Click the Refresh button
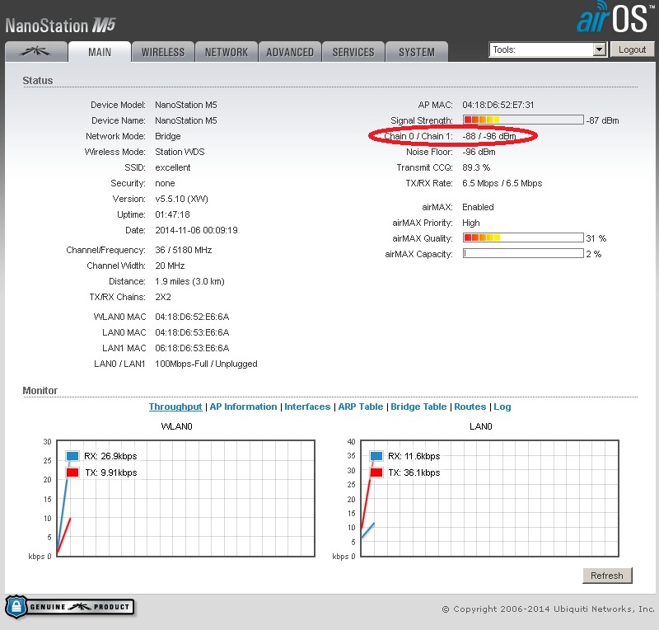Image resolution: width=659 pixels, height=630 pixels. (607, 576)
